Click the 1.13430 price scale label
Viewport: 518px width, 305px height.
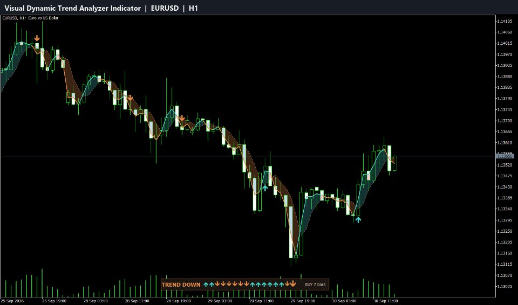pos(506,187)
